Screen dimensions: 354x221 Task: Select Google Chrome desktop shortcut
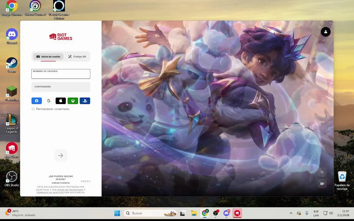tap(12, 8)
